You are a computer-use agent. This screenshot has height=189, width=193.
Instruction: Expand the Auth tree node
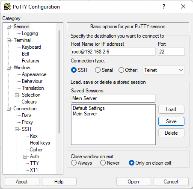pyautogui.click(x=25, y=157)
